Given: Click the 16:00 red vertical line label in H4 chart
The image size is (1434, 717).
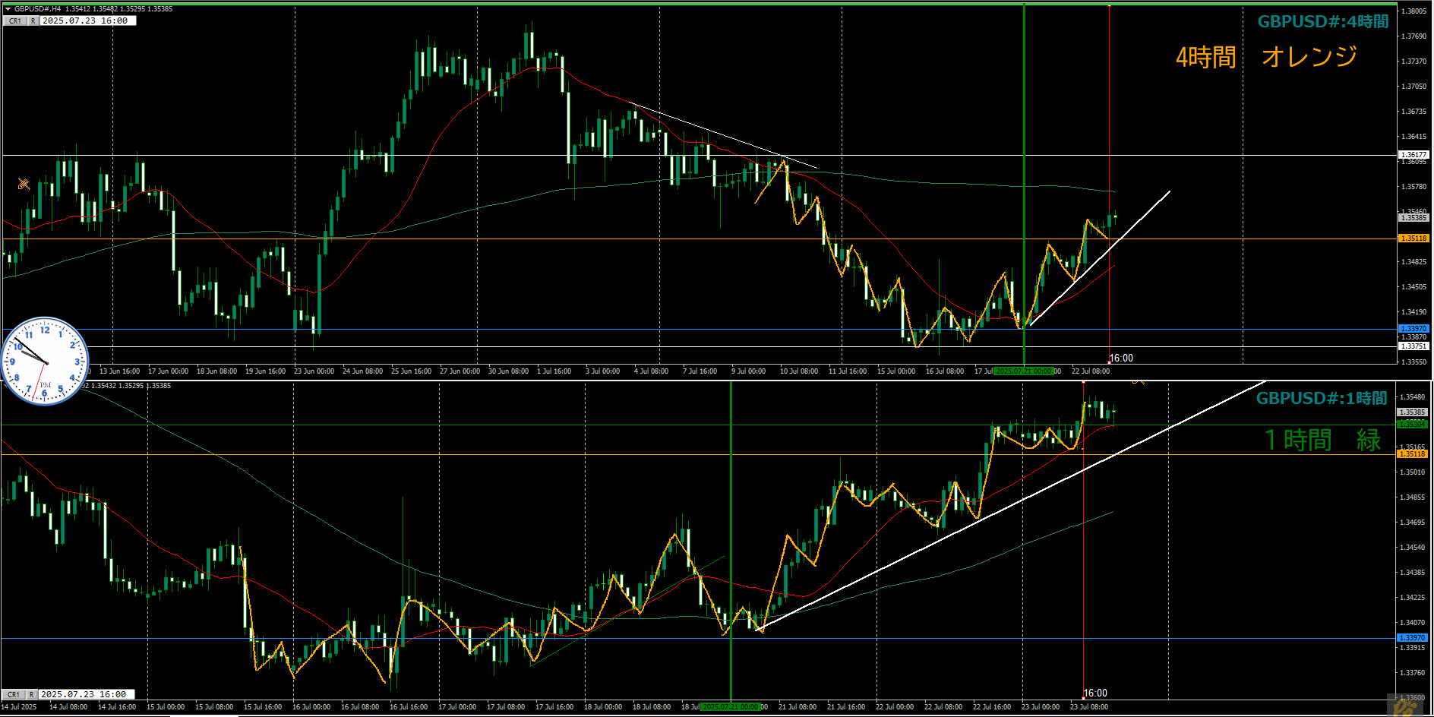Looking at the screenshot, I should pyautogui.click(x=1121, y=358).
